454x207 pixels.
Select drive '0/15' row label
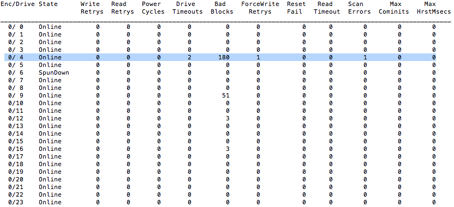[x=16, y=142]
